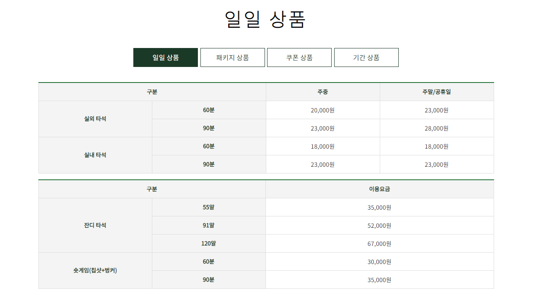
Task: Go to the 기간 상품 tab
Action: click(x=366, y=58)
